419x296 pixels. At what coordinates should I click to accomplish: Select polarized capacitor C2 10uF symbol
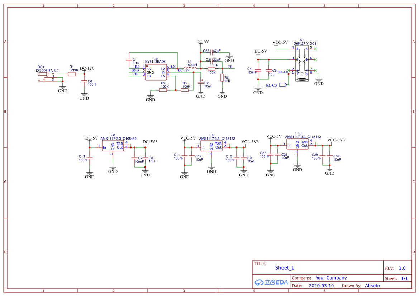pos(201,83)
